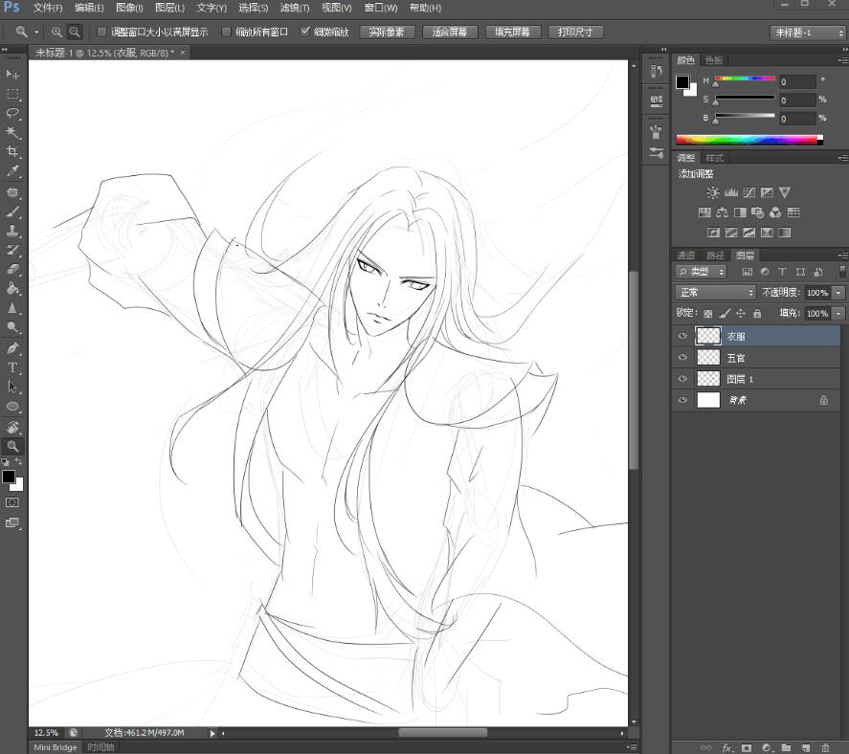Open the 文件(F) menu
849x754 pixels.
coord(48,8)
